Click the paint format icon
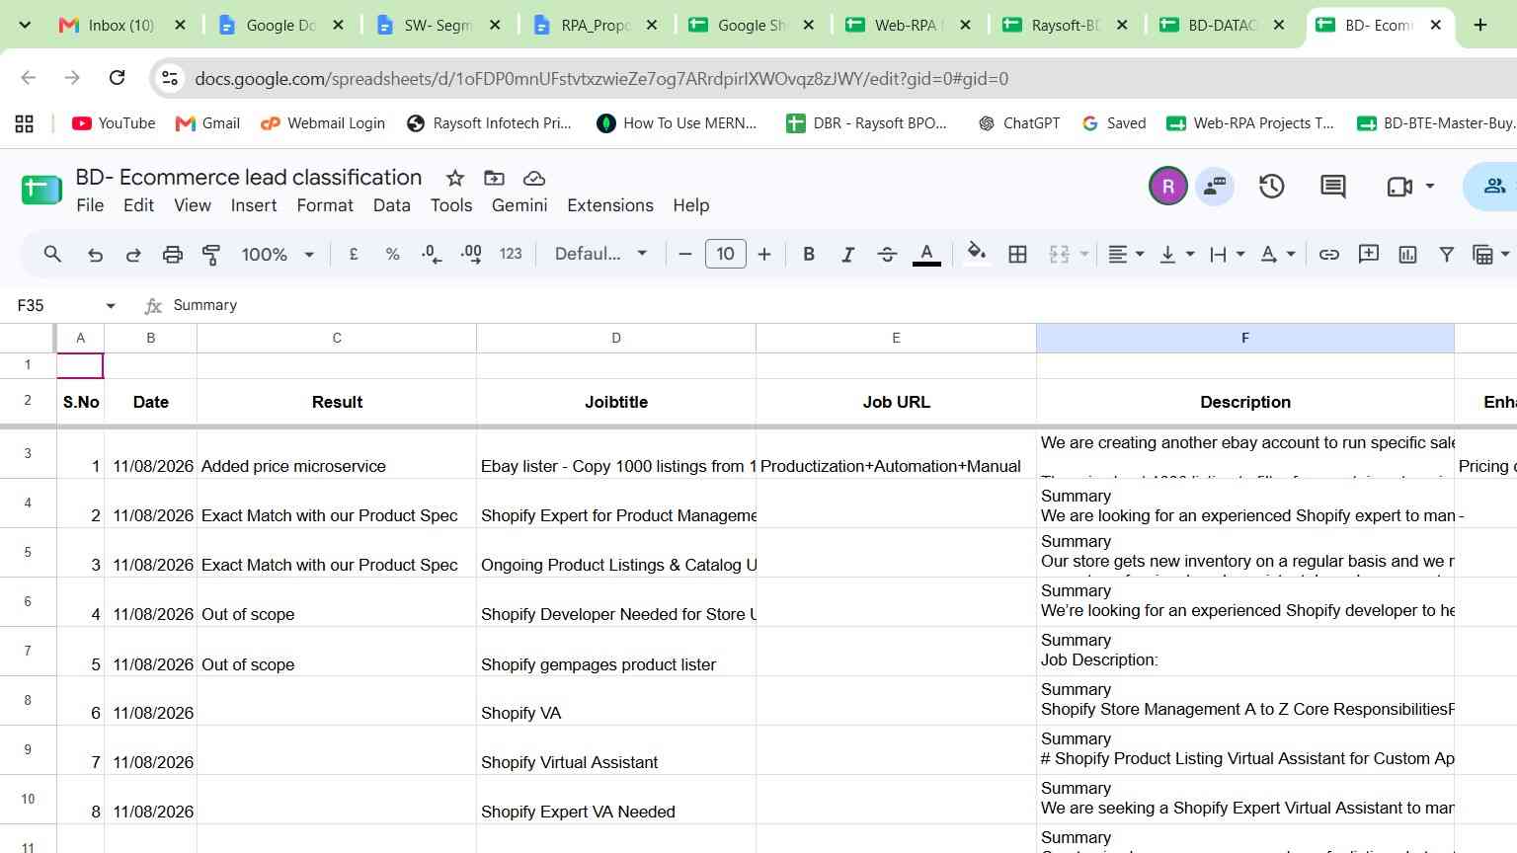Viewport: 1517px width, 853px height. coord(211,255)
